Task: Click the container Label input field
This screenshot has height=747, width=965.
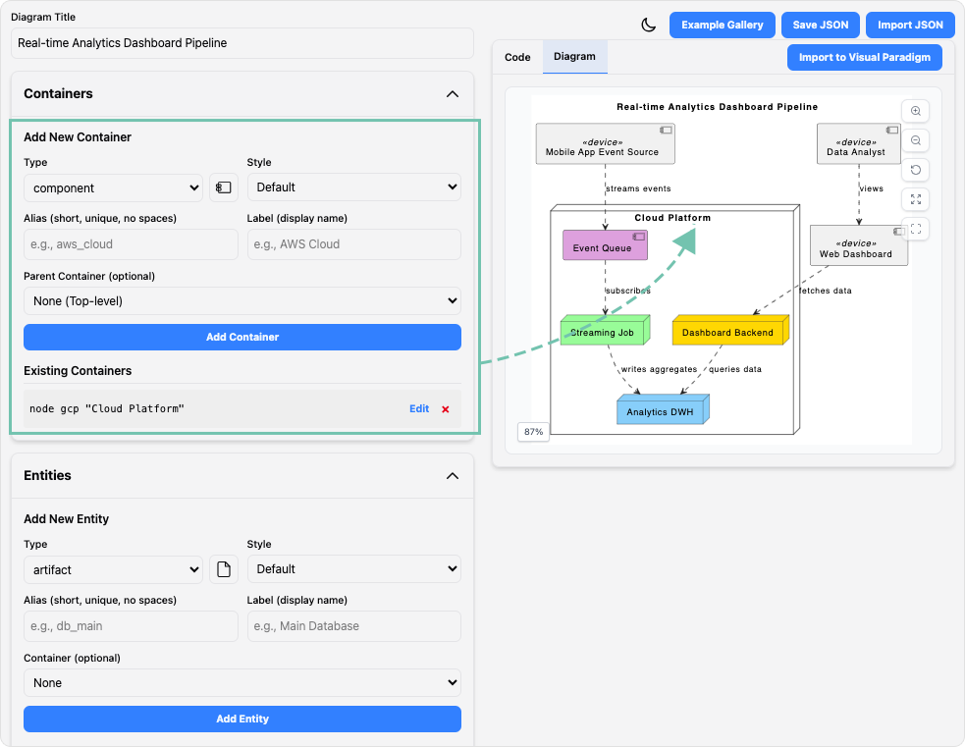Action: (x=353, y=244)
